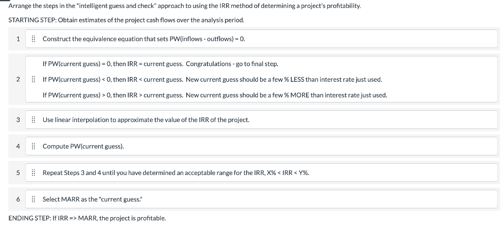Click position number 3 label
The height and width of the screenshot is (226, 503).
[18, 120]
